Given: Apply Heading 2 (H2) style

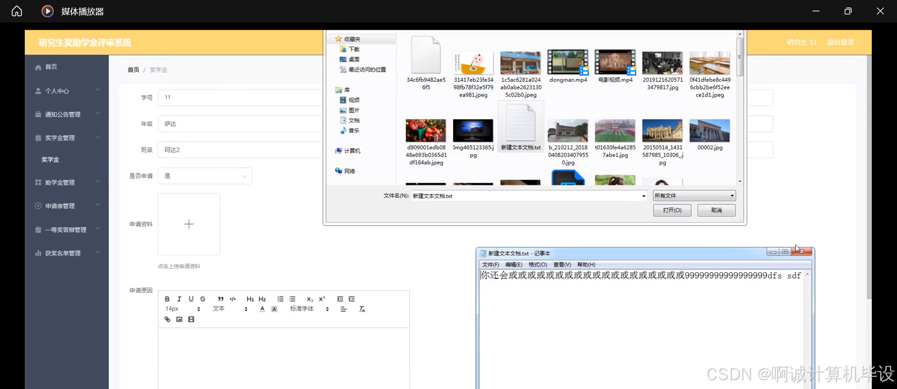Looking at the screenshot, I should [262, 299].
